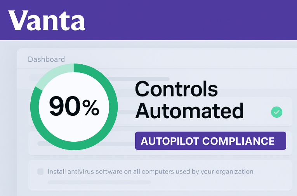The image size is (297, 196).
Task: Click the Vanta logo
Action: 47,20
